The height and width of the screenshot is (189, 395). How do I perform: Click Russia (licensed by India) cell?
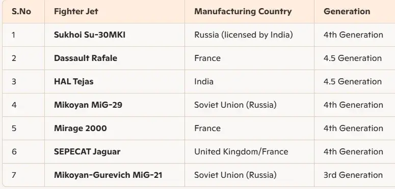click(x=249, y=35)
